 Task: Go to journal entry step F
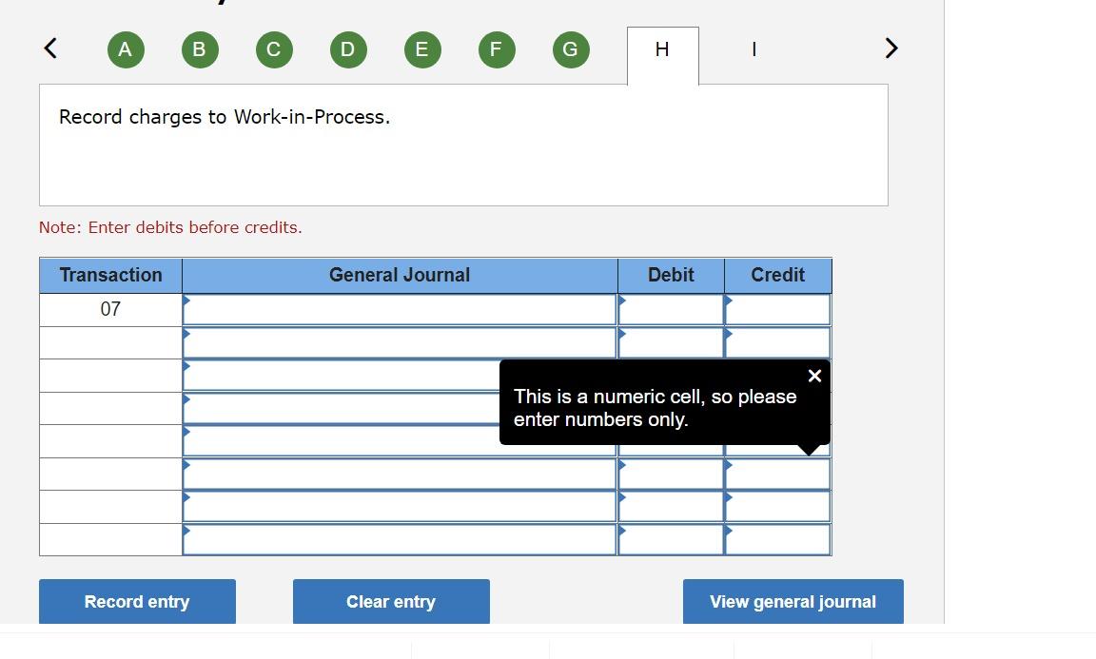tap(497, 49)
